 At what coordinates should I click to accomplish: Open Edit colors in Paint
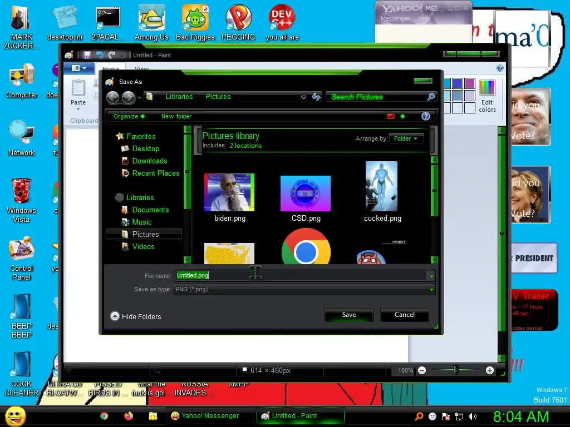487,97
